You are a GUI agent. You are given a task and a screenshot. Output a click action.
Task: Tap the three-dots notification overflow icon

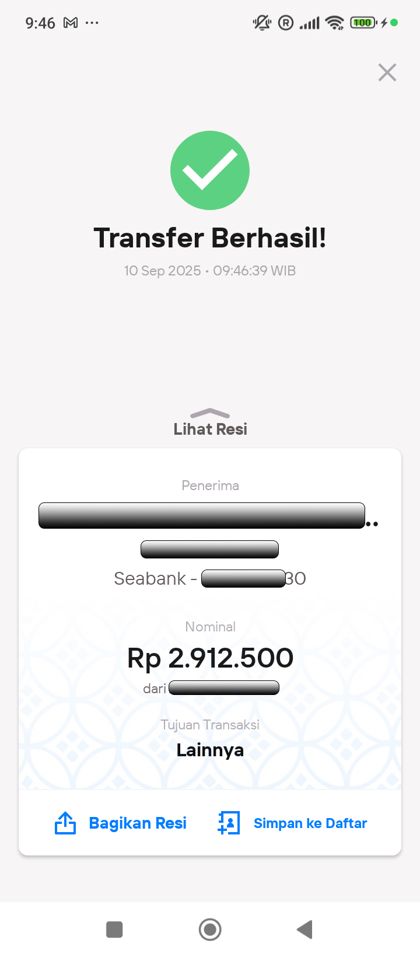tap(92, 23)
